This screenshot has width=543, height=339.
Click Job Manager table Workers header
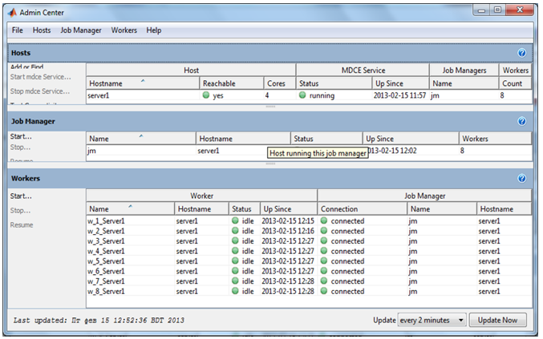pos(495,139)
